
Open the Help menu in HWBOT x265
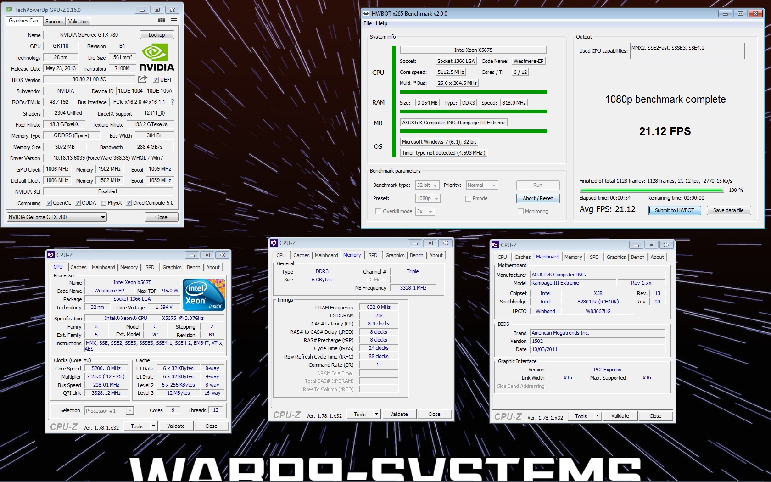pyautogui.click(x=381, y=23)
